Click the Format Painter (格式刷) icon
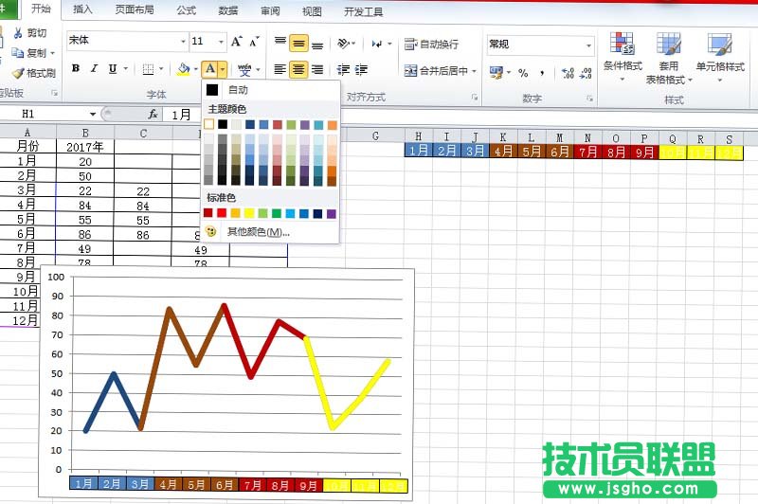Image resolution: width=758 pixels, height=504 pixels. (19, 73)
